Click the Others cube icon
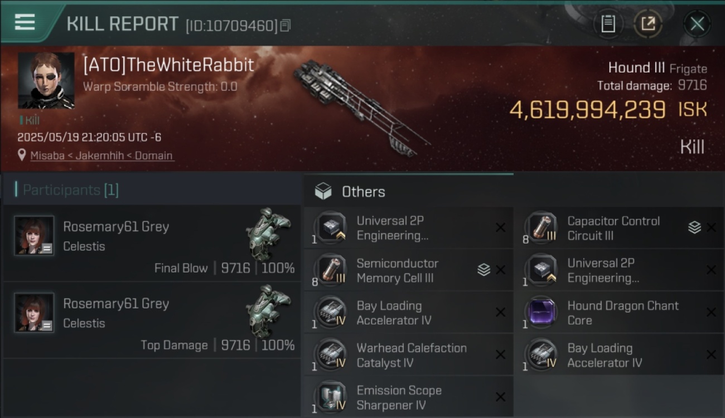 coord(323,192)
